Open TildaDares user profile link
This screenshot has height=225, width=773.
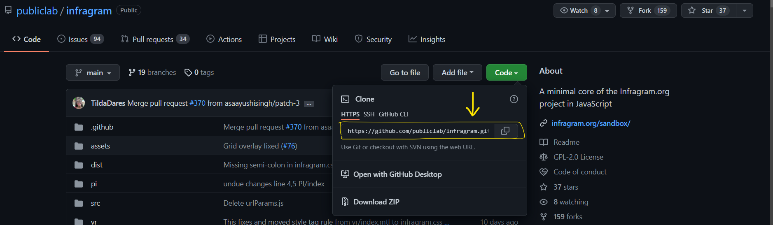(x=108, y=103)
